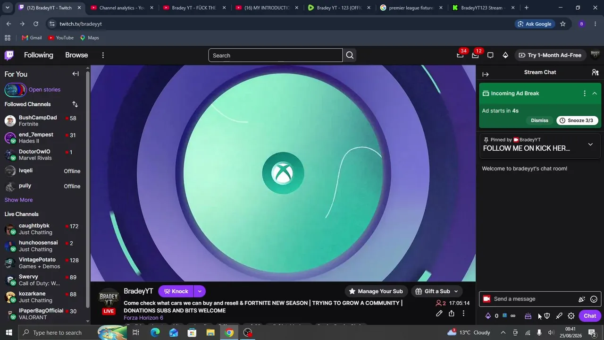The height and width of the screenshot is (340, 604).
Task: Click Show More under Followed Channels
Action: [18, 200]
